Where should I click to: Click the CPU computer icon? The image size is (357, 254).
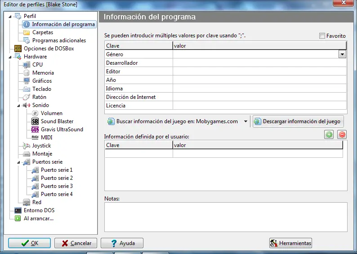coord(27,65)
